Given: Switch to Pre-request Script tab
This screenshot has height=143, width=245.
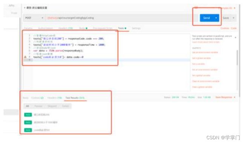Looking at the screenshot, I should [103, 28].
